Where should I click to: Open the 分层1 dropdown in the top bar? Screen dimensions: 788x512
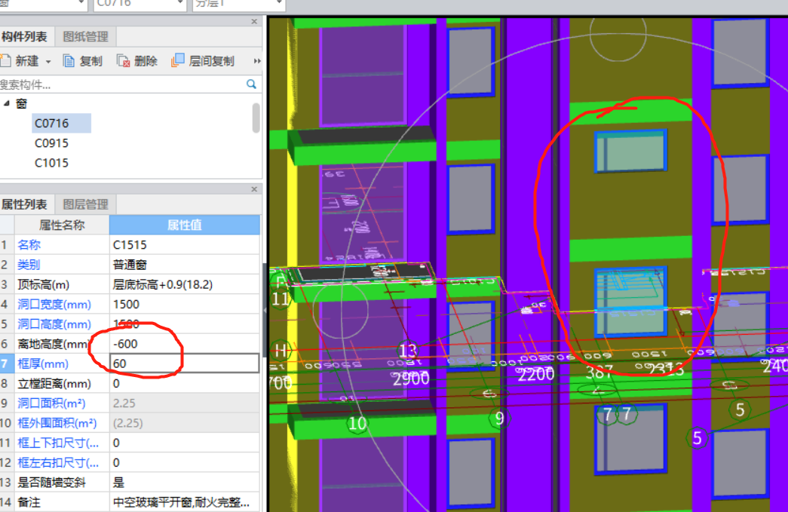tap(280, 4)
